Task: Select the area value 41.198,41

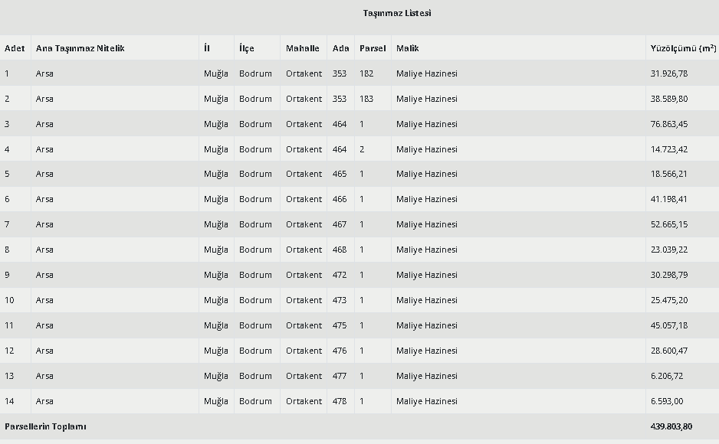Action: tap(669, 199)
